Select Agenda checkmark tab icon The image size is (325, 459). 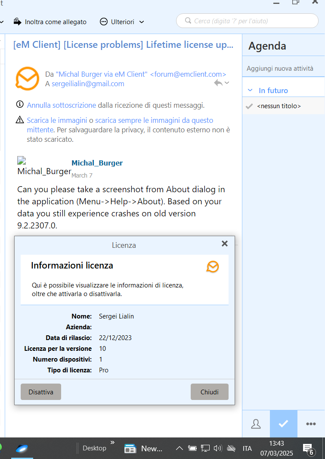284,424
